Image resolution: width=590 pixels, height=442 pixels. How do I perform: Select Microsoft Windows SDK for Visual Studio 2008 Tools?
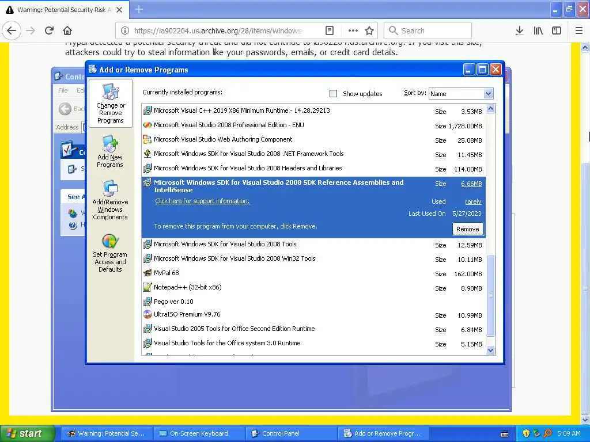[x=313, y=245]
